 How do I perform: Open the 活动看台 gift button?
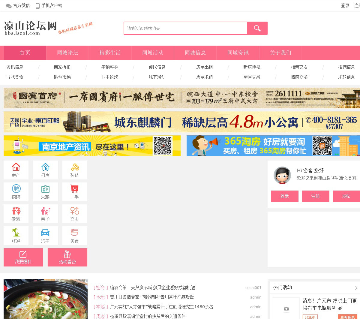tap(67, 257)
